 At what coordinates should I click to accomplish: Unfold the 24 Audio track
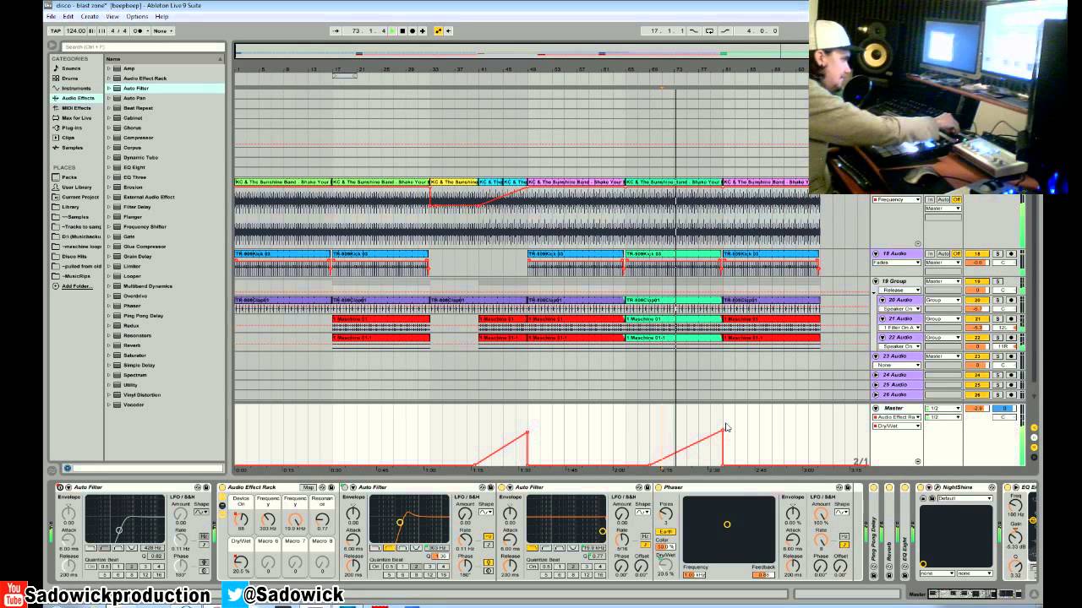point(876,375)
